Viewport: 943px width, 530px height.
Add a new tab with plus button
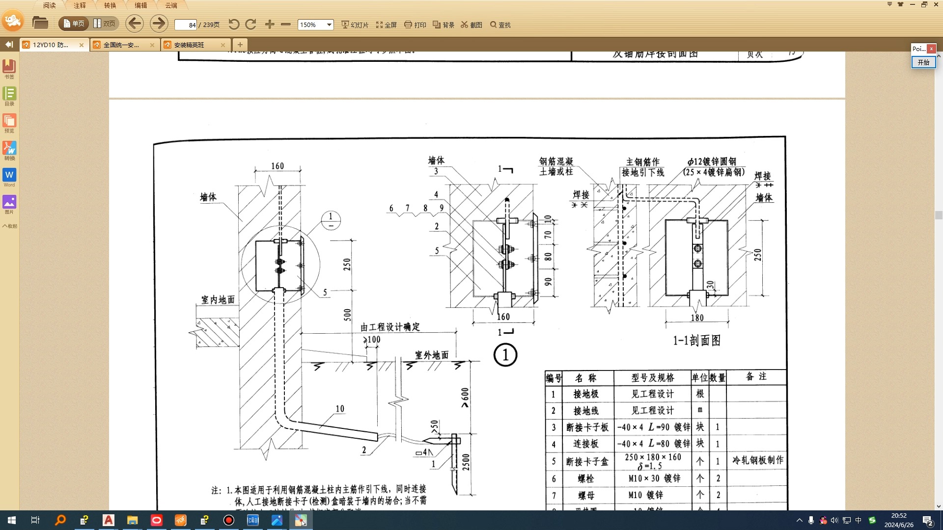click(x=240, y=45)
